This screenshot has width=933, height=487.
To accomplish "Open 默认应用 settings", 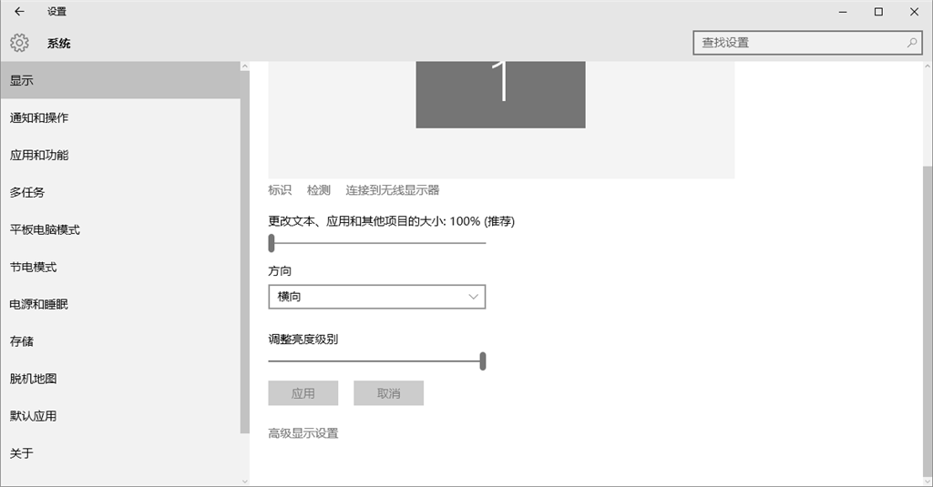I will 120,416.
